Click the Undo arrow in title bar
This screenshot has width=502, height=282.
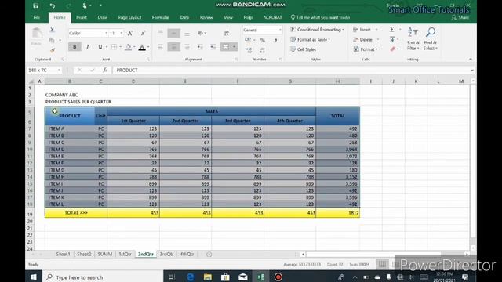pyautogui.click(x=53, y=5)
